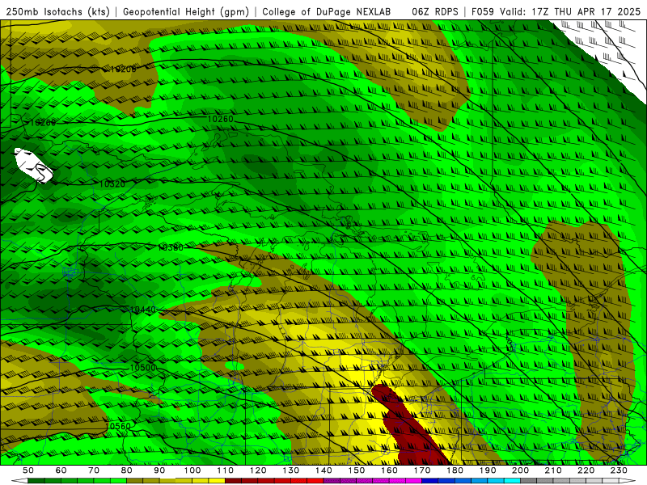Click the 'College of DuPage NEXLAB' header text
Image resolution: width=647 pixels, height=485 pixels.
tap(327, 12)
